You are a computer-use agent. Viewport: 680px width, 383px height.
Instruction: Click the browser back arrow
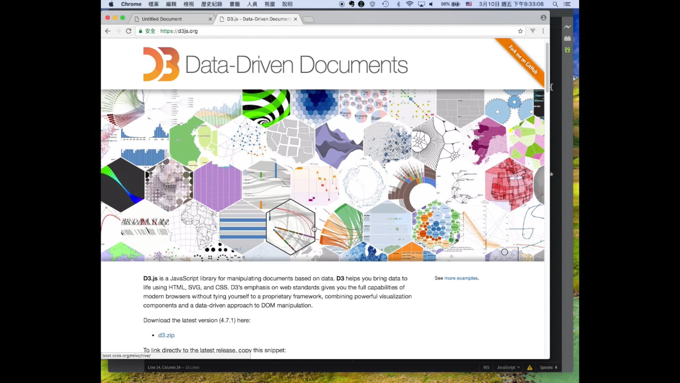(x=108, y=31)
